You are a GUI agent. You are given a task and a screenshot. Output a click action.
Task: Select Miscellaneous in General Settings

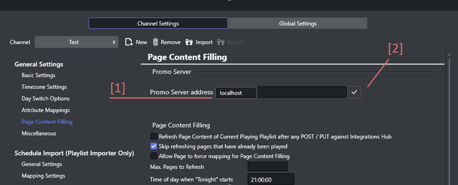coord(39,133)
